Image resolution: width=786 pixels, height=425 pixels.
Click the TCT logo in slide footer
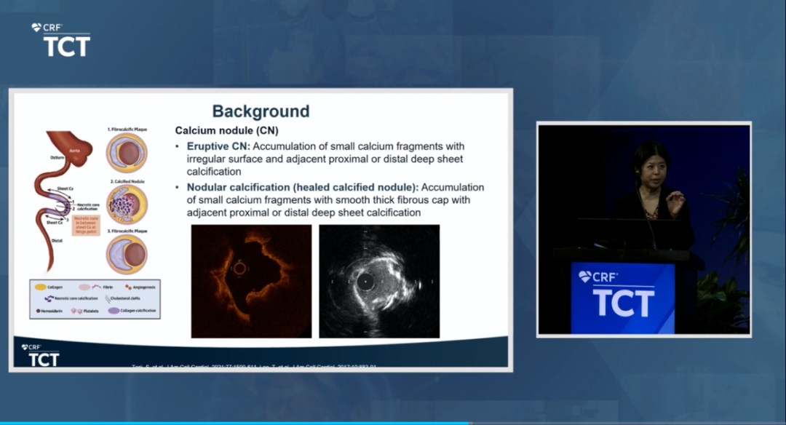[41, 355]
